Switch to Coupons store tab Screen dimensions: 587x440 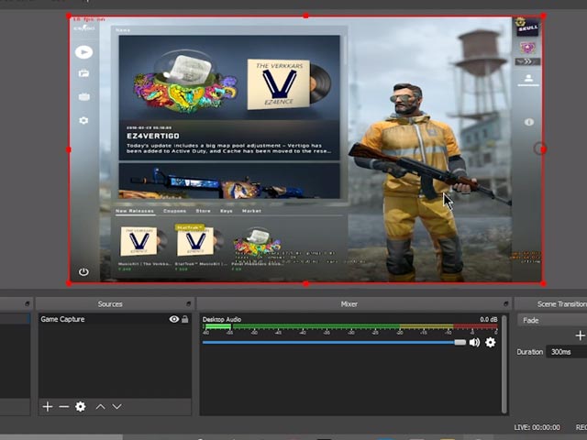175,211
